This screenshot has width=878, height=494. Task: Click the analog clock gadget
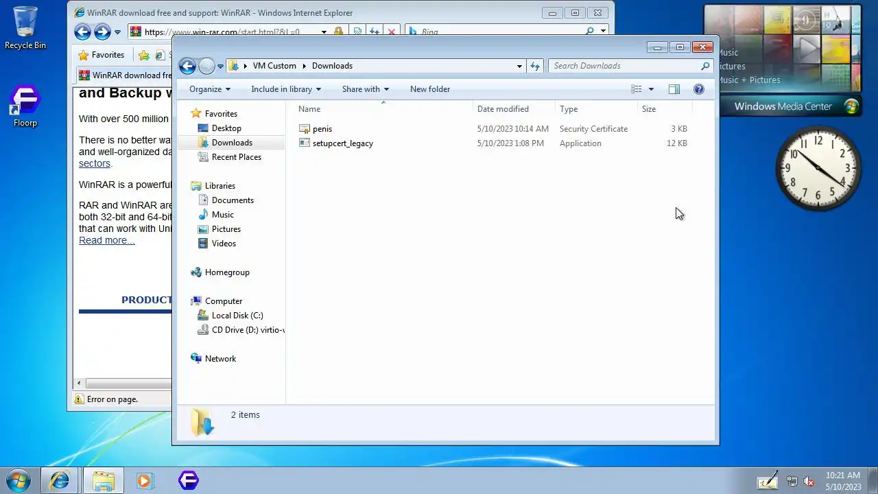point(818,168)
